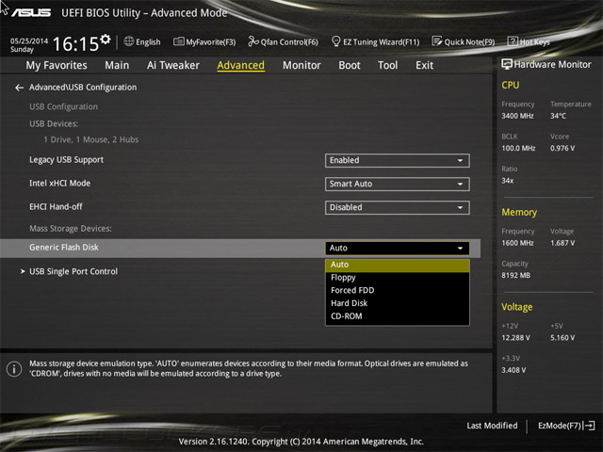The image size is (603, 452).
Task: Choose Forced FDD emulation type
Action: tap(398, 291)
